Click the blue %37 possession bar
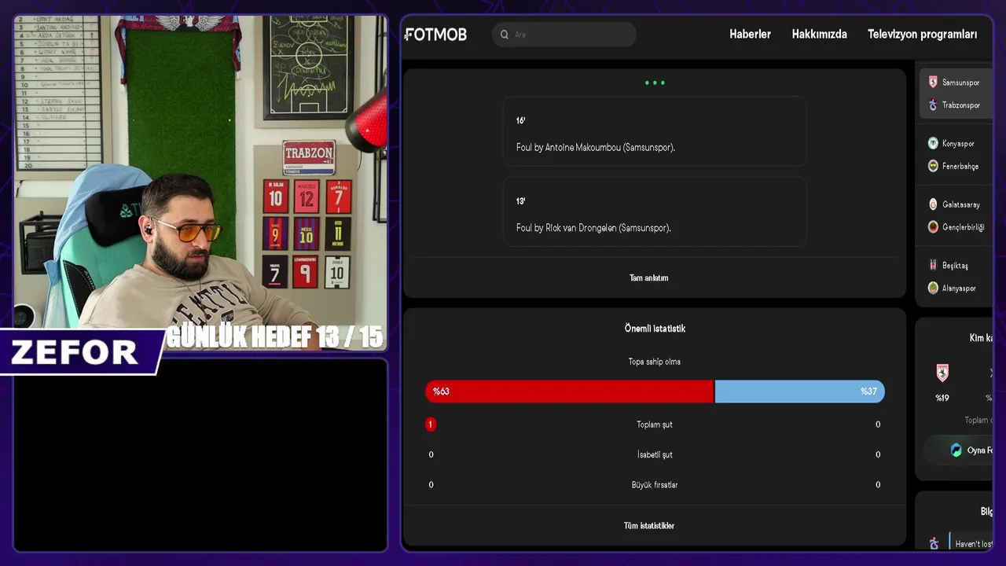This screenshot has width=1006, height=566. click(x=799, y=391)
